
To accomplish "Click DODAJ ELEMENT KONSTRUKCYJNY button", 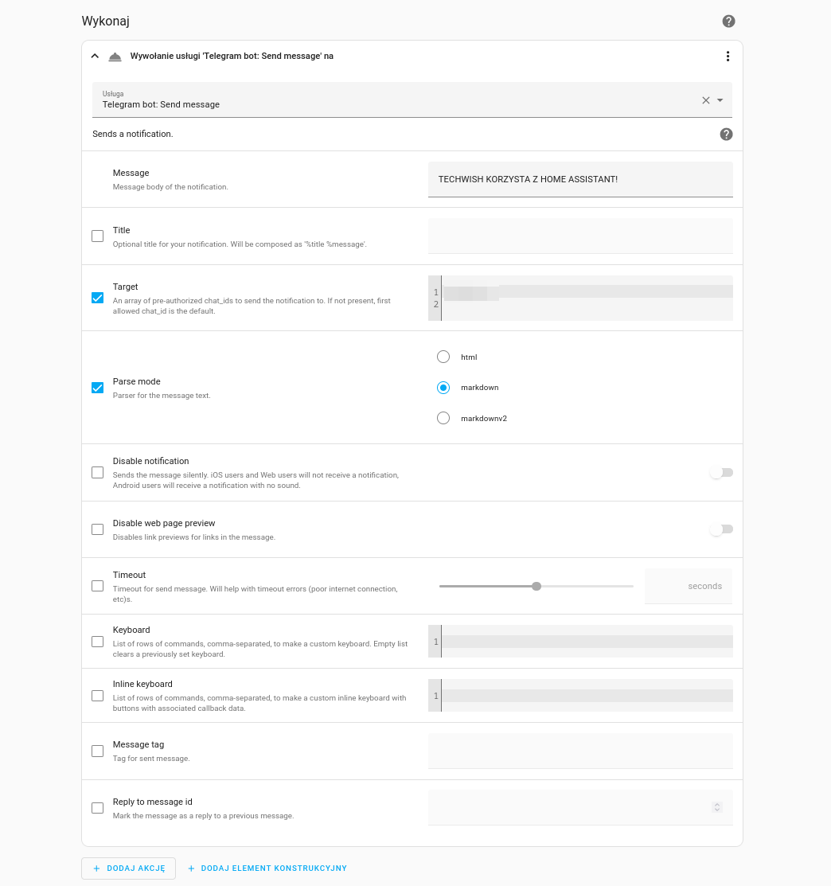I will pyautogui.click(x=267, y=868).
